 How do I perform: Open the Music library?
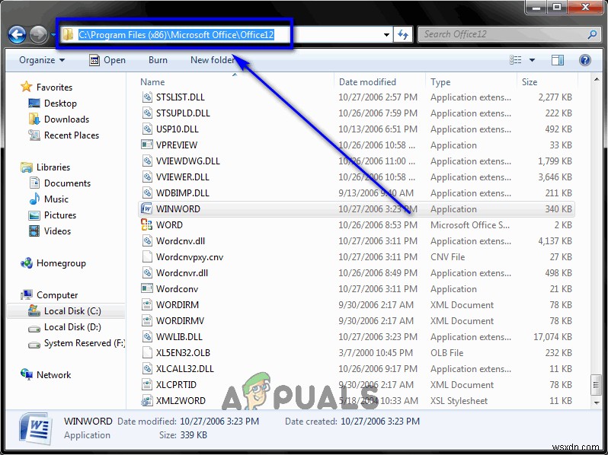[56, 199]
